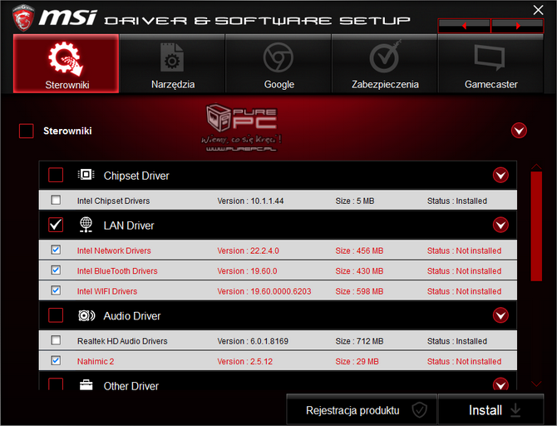Screen dimensions: 557x426
Task: Toggle the main Sterowniki select-all checkbox
Action: 27,131
